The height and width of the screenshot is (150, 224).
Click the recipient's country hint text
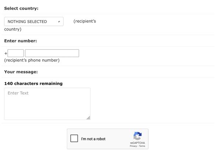[x=85, y=21]
